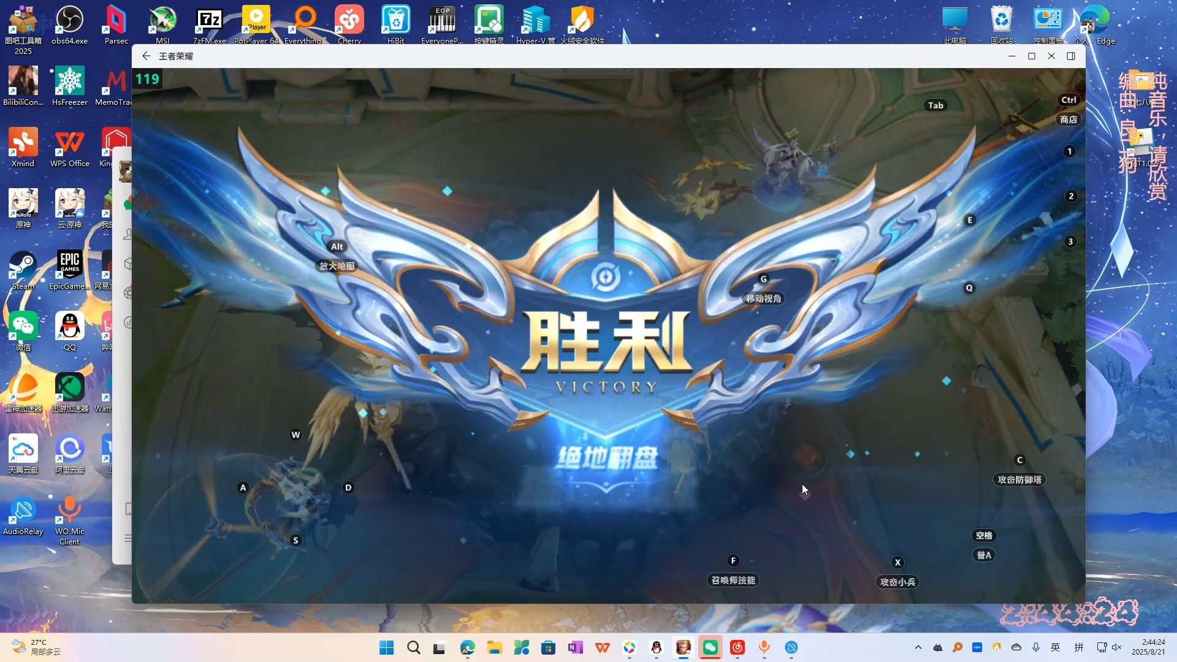
Task: Click the 空格 spacebar key label
Action: [984, 535]
